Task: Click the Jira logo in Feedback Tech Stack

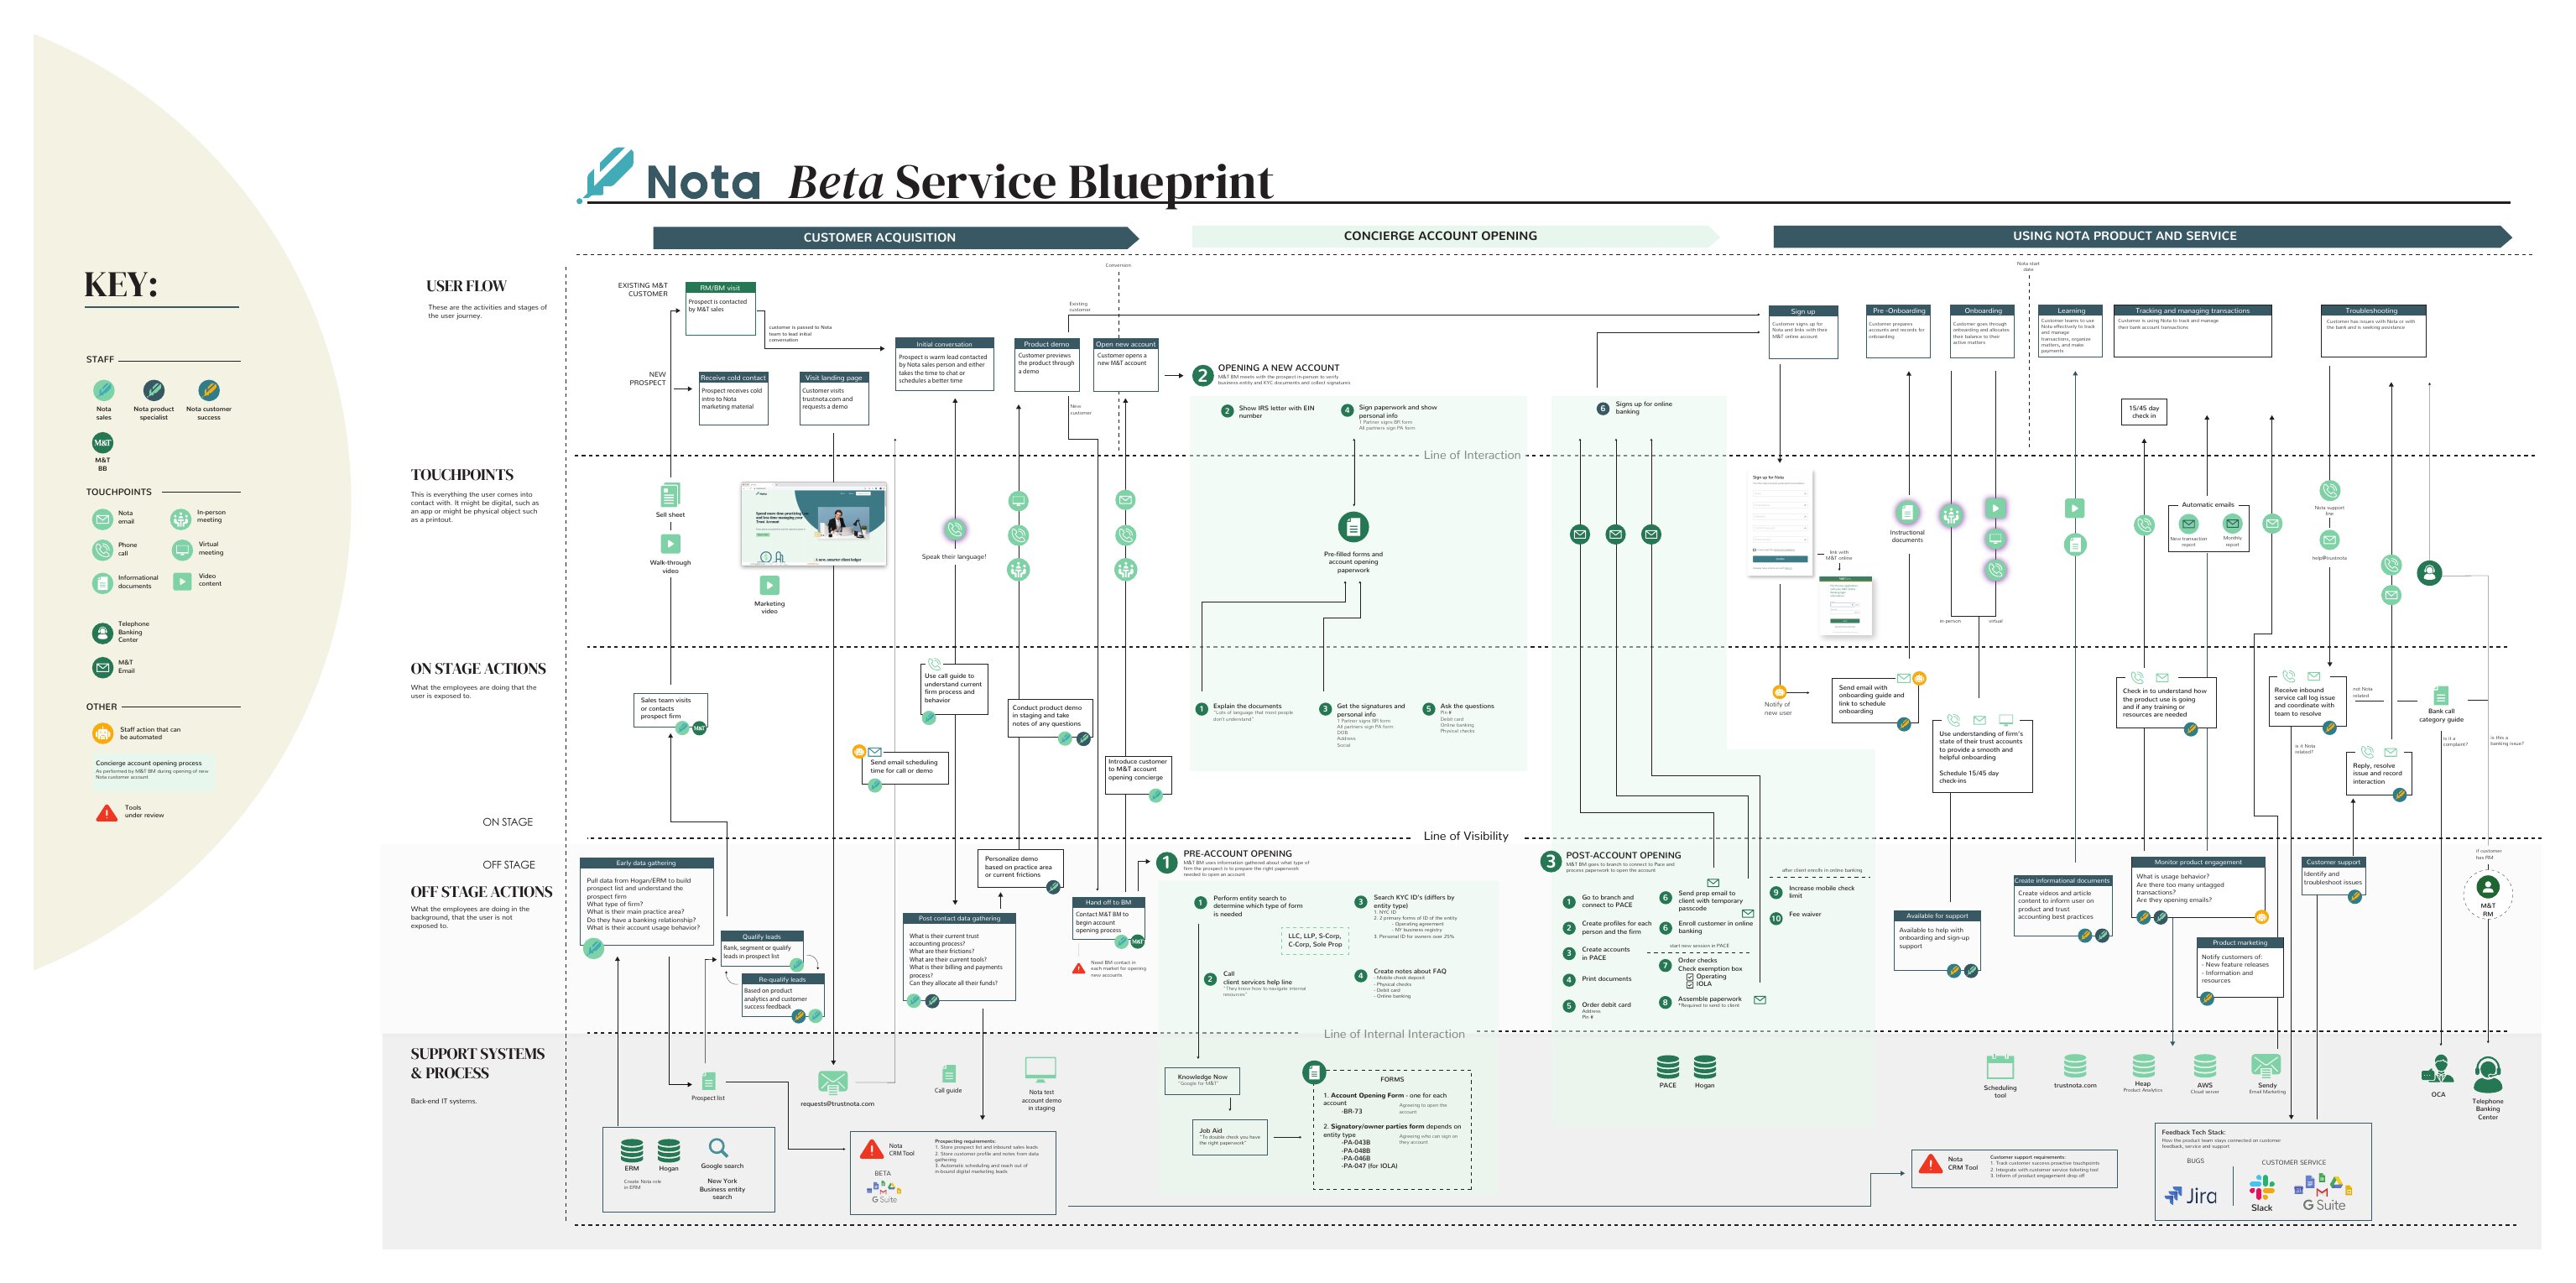Action: point(2190,1196)
